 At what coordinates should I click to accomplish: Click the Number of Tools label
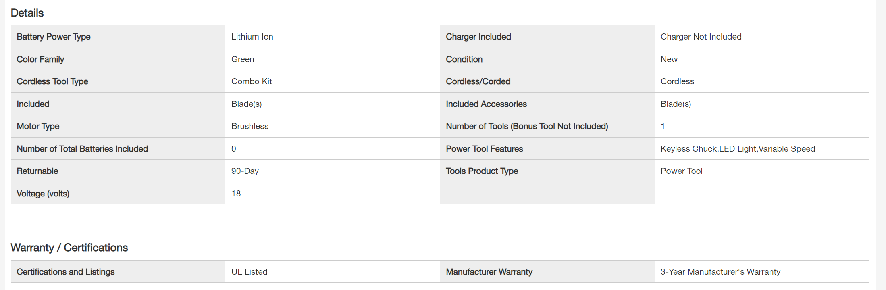[x=527, y=126]
